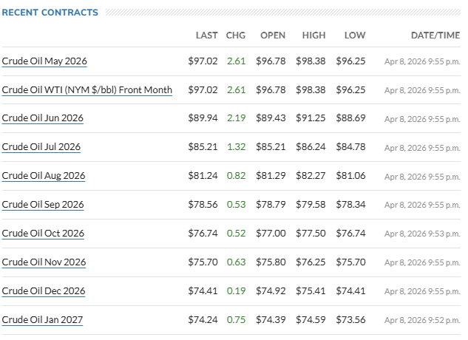Viewport: 468px width, 340px height.
Task: Select the $78.34 low price for Sep 2026
Action: point(350,205)
